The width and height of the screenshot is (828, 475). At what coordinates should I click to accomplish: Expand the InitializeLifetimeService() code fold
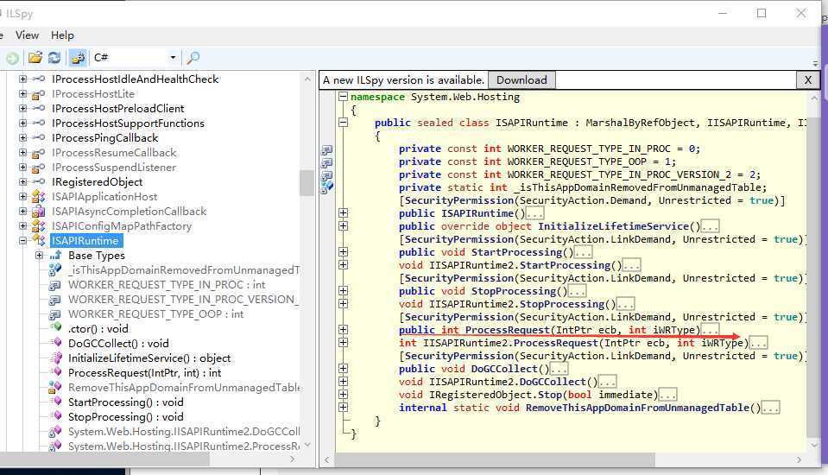coord(344,226)
